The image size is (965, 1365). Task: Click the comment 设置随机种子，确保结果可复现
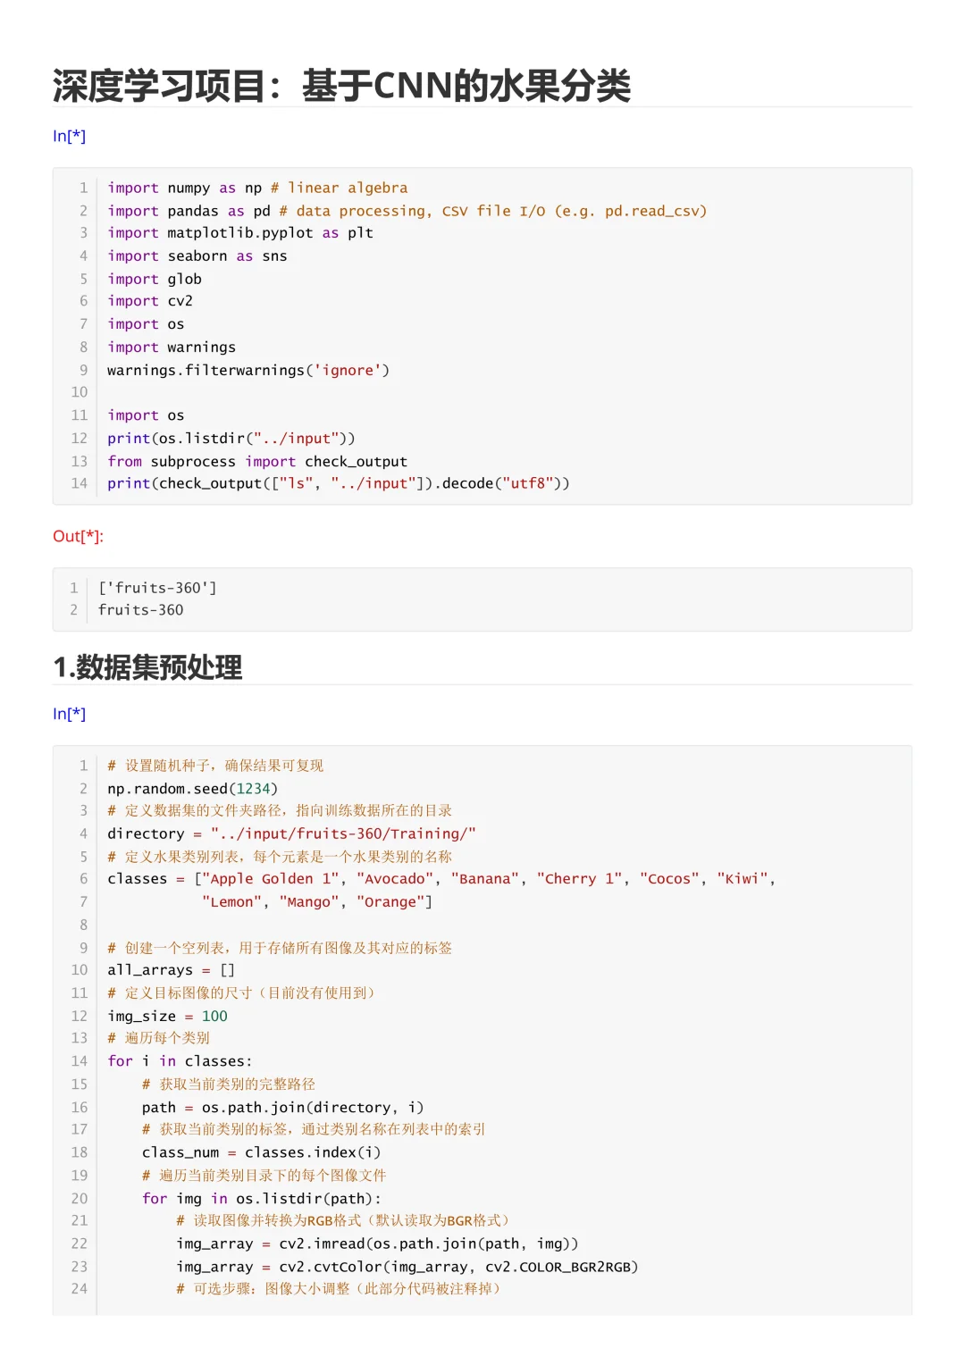click(215, 766)
